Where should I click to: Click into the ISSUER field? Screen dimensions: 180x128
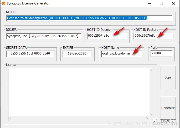(44, 36)
